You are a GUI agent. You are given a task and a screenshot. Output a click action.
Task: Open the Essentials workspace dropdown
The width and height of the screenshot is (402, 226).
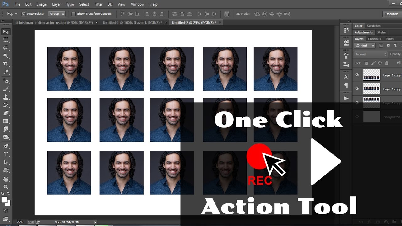391,14
